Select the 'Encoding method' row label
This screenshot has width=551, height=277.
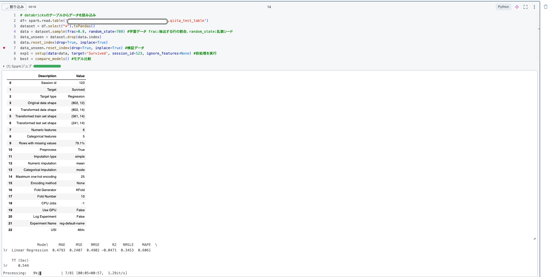(43, 183)
